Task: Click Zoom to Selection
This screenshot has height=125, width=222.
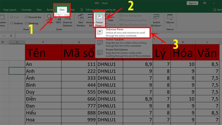Action: pyautogui.click(x=67, y=20)
